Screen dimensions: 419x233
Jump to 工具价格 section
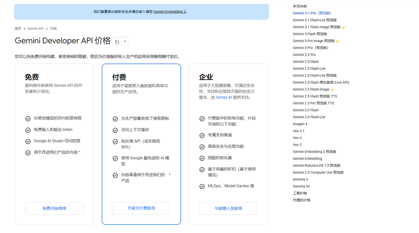click(300, 193)
